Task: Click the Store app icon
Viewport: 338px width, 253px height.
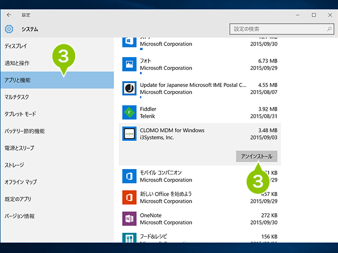Action: coord(129,42)
